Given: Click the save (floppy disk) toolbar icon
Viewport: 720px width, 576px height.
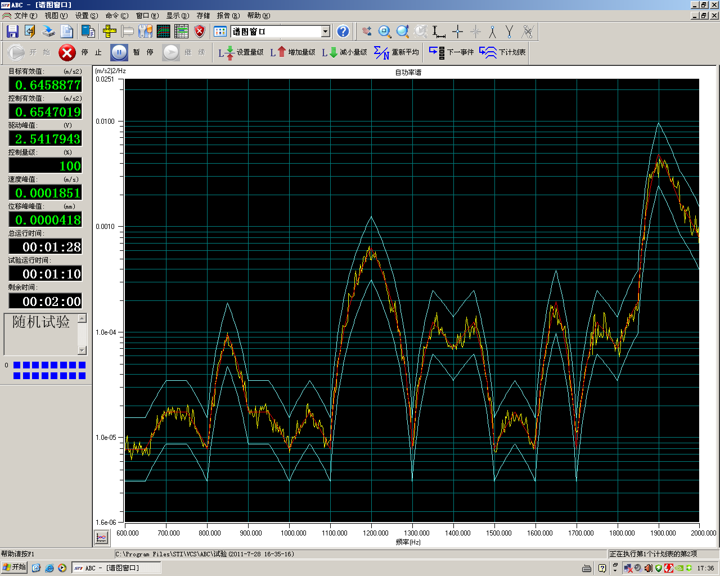Looking at the screenshot, I should 12,31.
